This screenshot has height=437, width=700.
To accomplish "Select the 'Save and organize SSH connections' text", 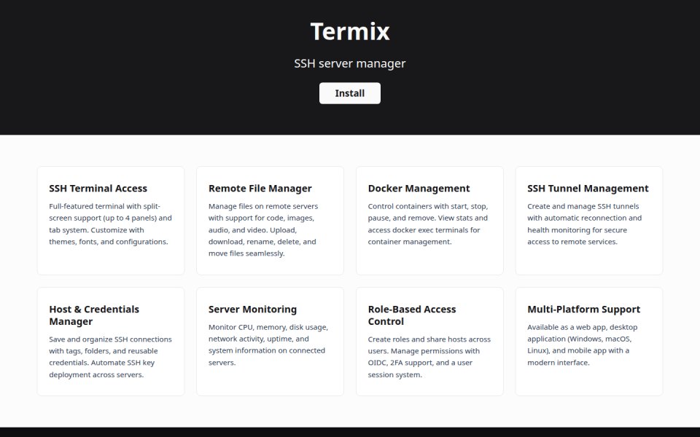I will click(110, 357).
